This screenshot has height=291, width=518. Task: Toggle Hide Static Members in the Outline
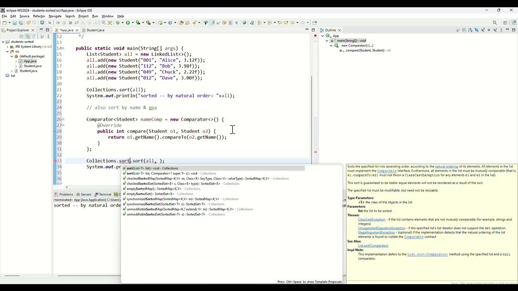pos(483,29)
